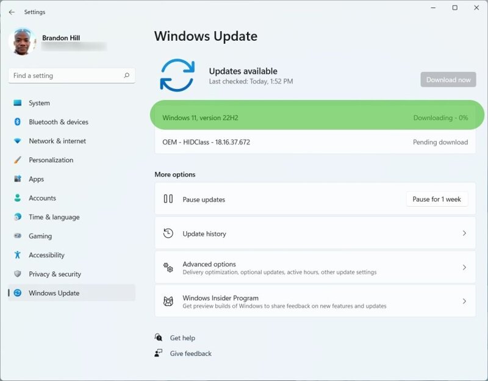This screenshot has height=381, width=488.
Task: Click the Get help icon
Action: pos(159,337)
